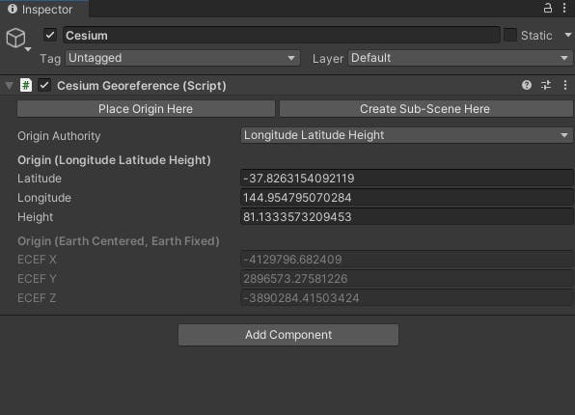Disable the Cesium Georeference script checkbox

[44, 86]
